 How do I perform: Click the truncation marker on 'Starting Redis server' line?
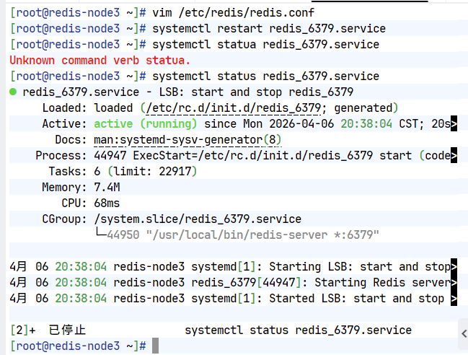click(x=454, y=282)
